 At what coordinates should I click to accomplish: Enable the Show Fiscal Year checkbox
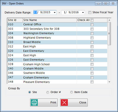click(90, 12)
